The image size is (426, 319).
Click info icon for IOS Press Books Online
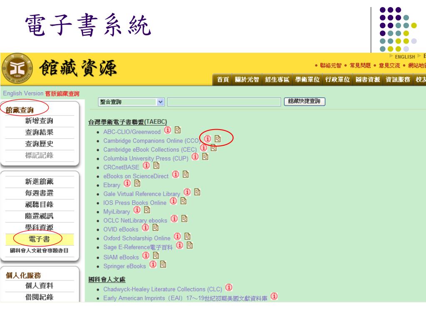173,201
